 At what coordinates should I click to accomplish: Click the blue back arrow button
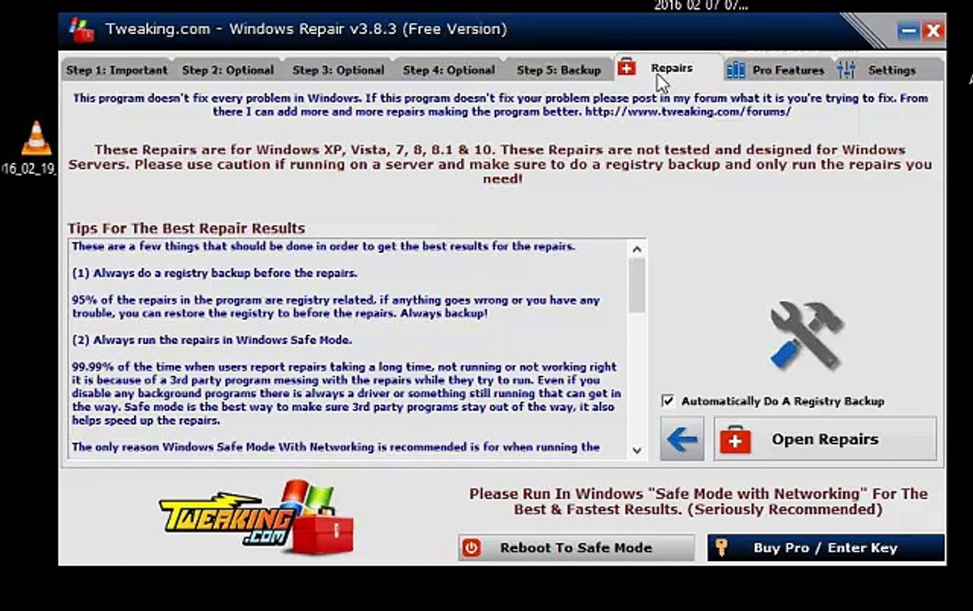[x=682, y=440]
